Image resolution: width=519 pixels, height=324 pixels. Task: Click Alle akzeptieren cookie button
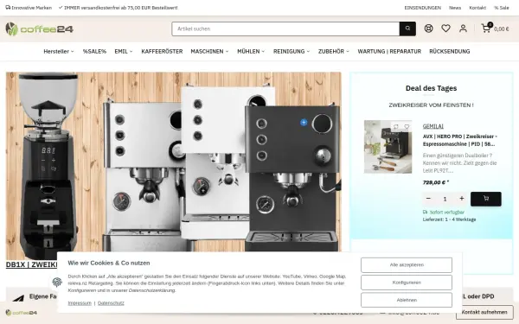[407, 265]
